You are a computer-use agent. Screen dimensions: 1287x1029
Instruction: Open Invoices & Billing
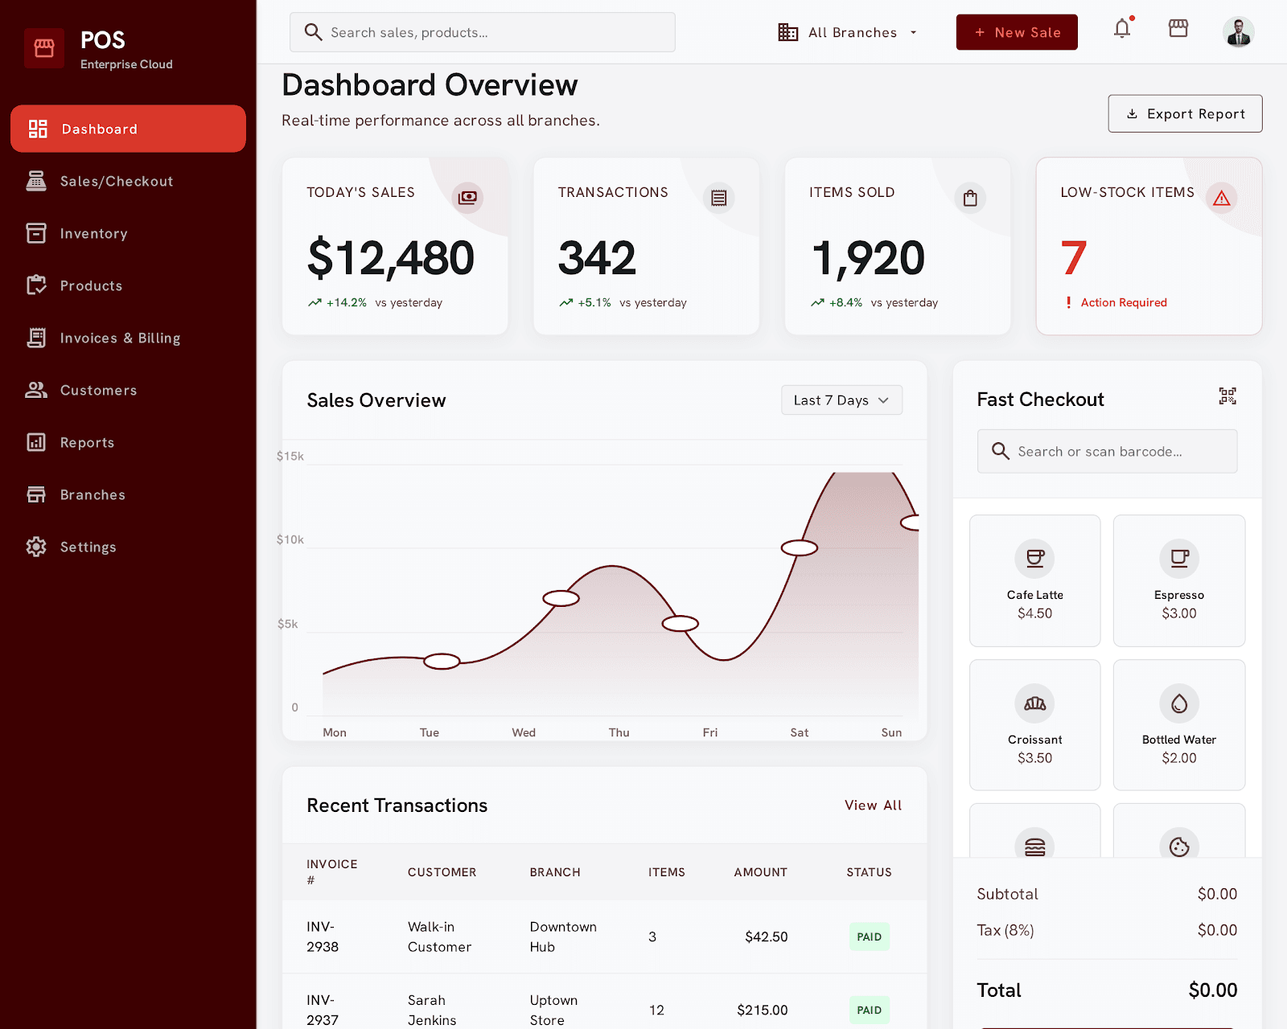128,338
